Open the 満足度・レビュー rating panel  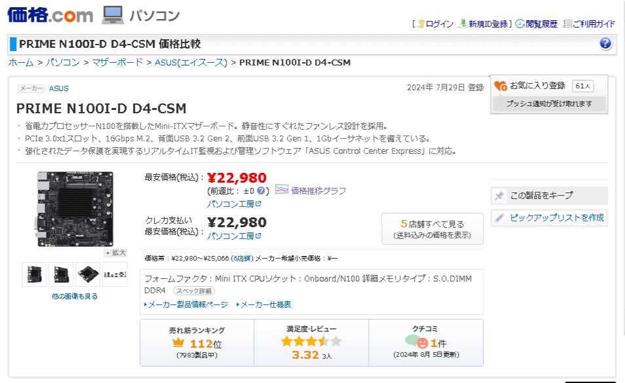(311, 342)
